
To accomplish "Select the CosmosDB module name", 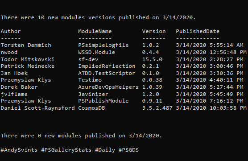I will coord(91,108).
